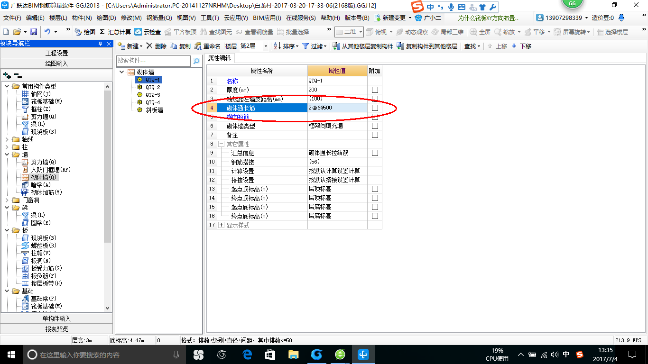Expand the 显示样式 group

tap(221, 225)
